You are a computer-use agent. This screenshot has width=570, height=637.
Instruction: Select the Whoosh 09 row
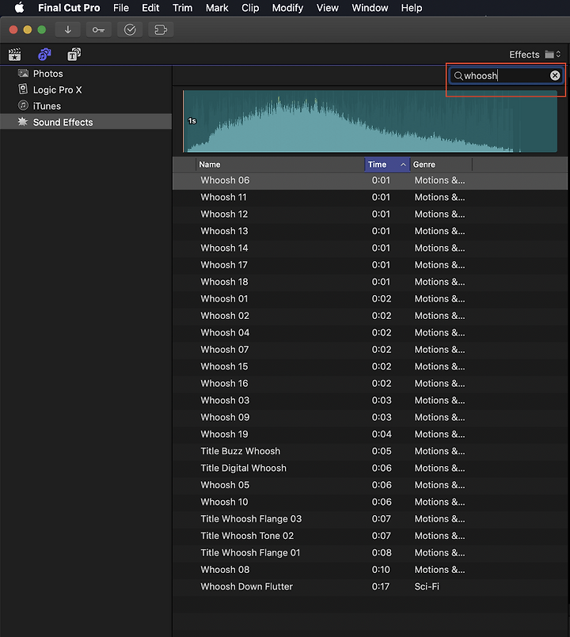point(370,417)
